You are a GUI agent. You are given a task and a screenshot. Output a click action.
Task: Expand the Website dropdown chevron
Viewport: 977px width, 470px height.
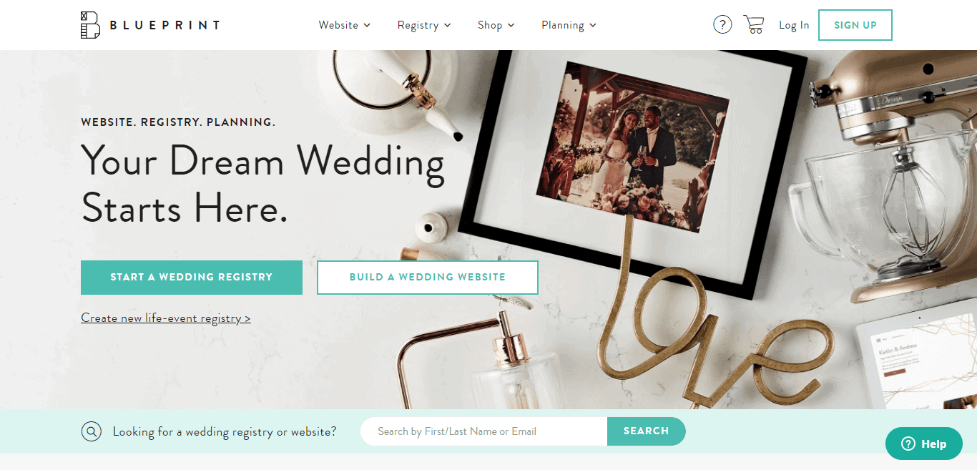click(367, 25)
